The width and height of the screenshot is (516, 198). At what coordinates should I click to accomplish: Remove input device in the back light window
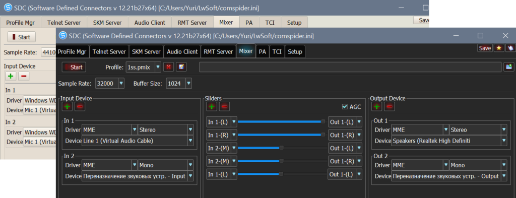click(x=24, y=76)
